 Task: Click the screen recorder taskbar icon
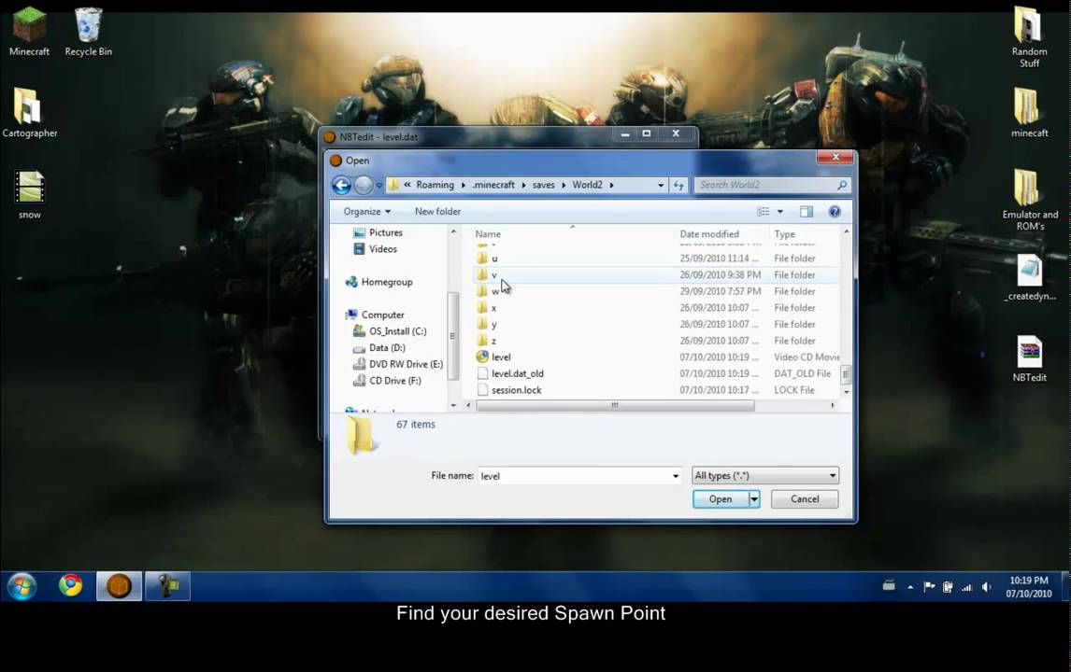click(167, 586)
